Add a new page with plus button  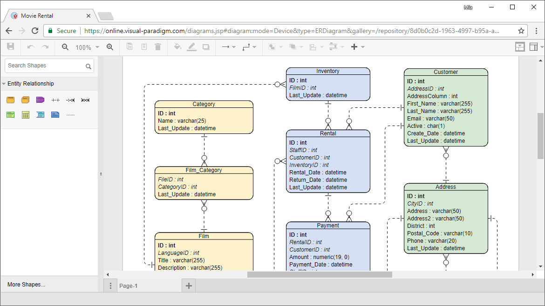click(x=189, y=286)
